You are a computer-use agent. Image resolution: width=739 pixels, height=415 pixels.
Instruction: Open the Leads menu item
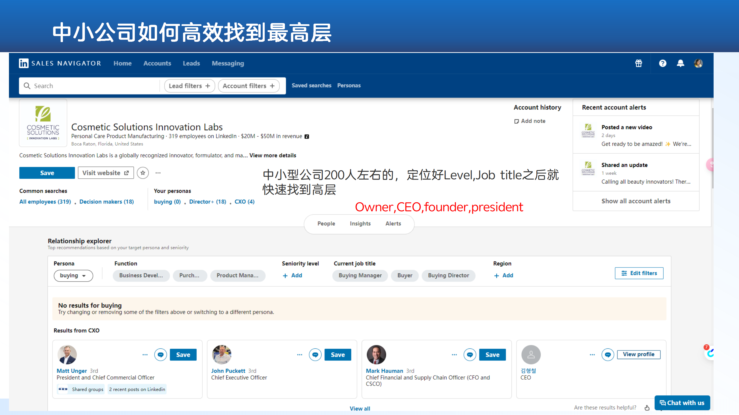point(191,63)
